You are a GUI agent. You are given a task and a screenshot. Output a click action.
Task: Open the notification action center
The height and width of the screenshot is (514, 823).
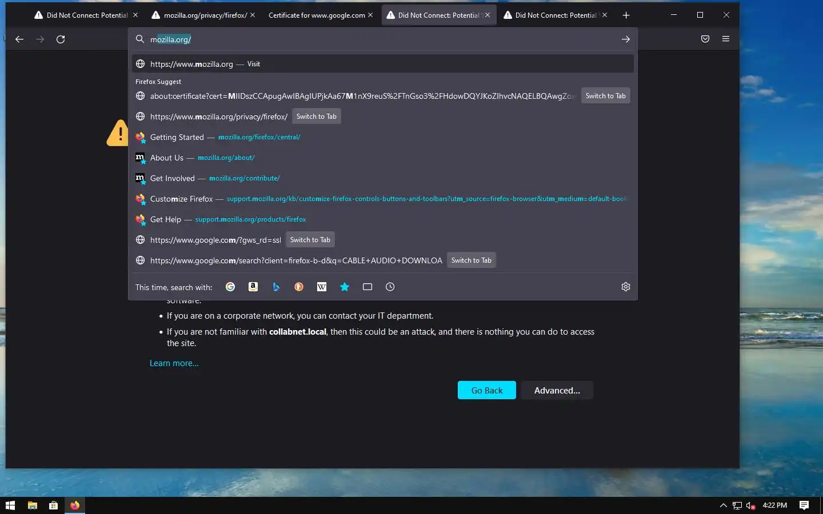[x=804, y=505]
